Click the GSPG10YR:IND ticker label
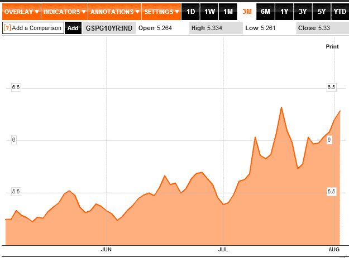This screenshot has height=258, width=349. point(108,28)
